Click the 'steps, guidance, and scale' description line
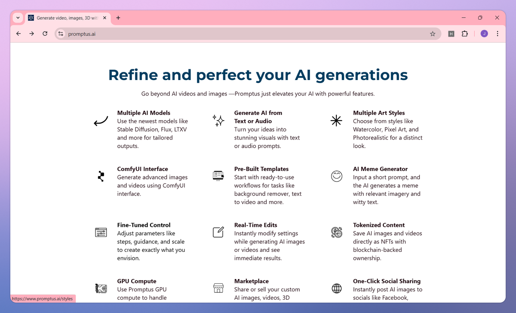Image resolution: width=516 pixels, height=313 pixels. click(x=150, y=242)
